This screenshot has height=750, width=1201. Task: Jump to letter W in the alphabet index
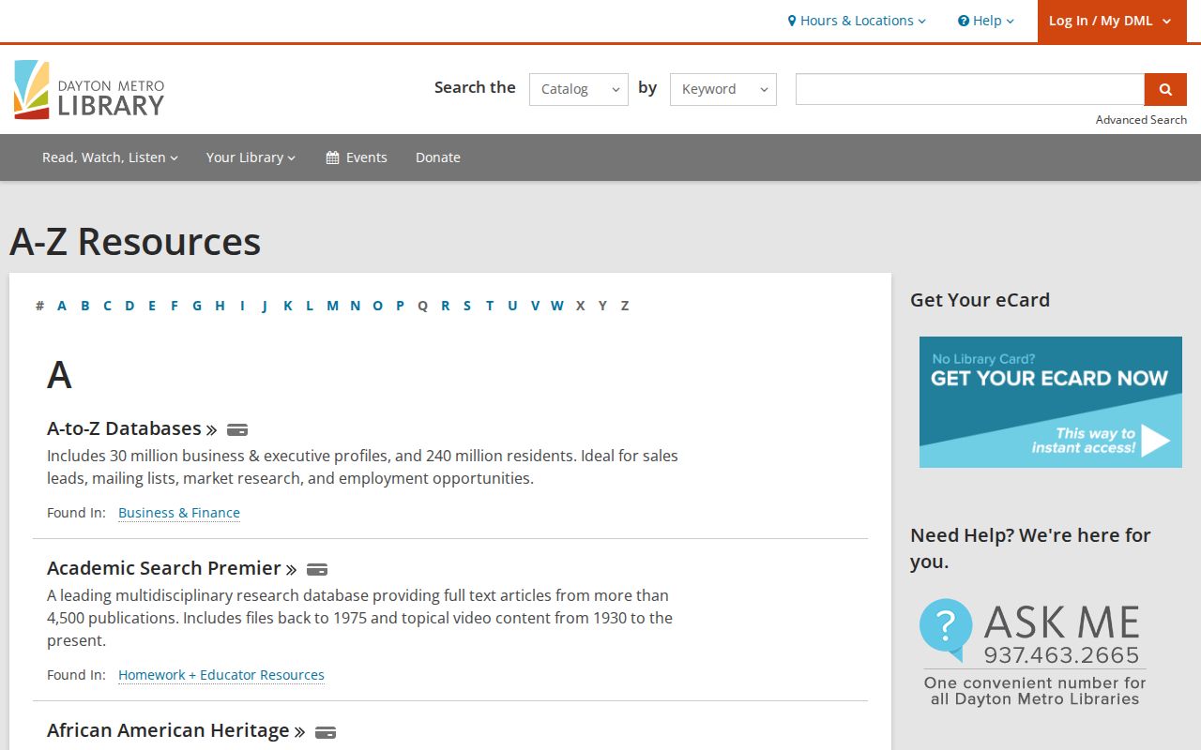(557, 306)
